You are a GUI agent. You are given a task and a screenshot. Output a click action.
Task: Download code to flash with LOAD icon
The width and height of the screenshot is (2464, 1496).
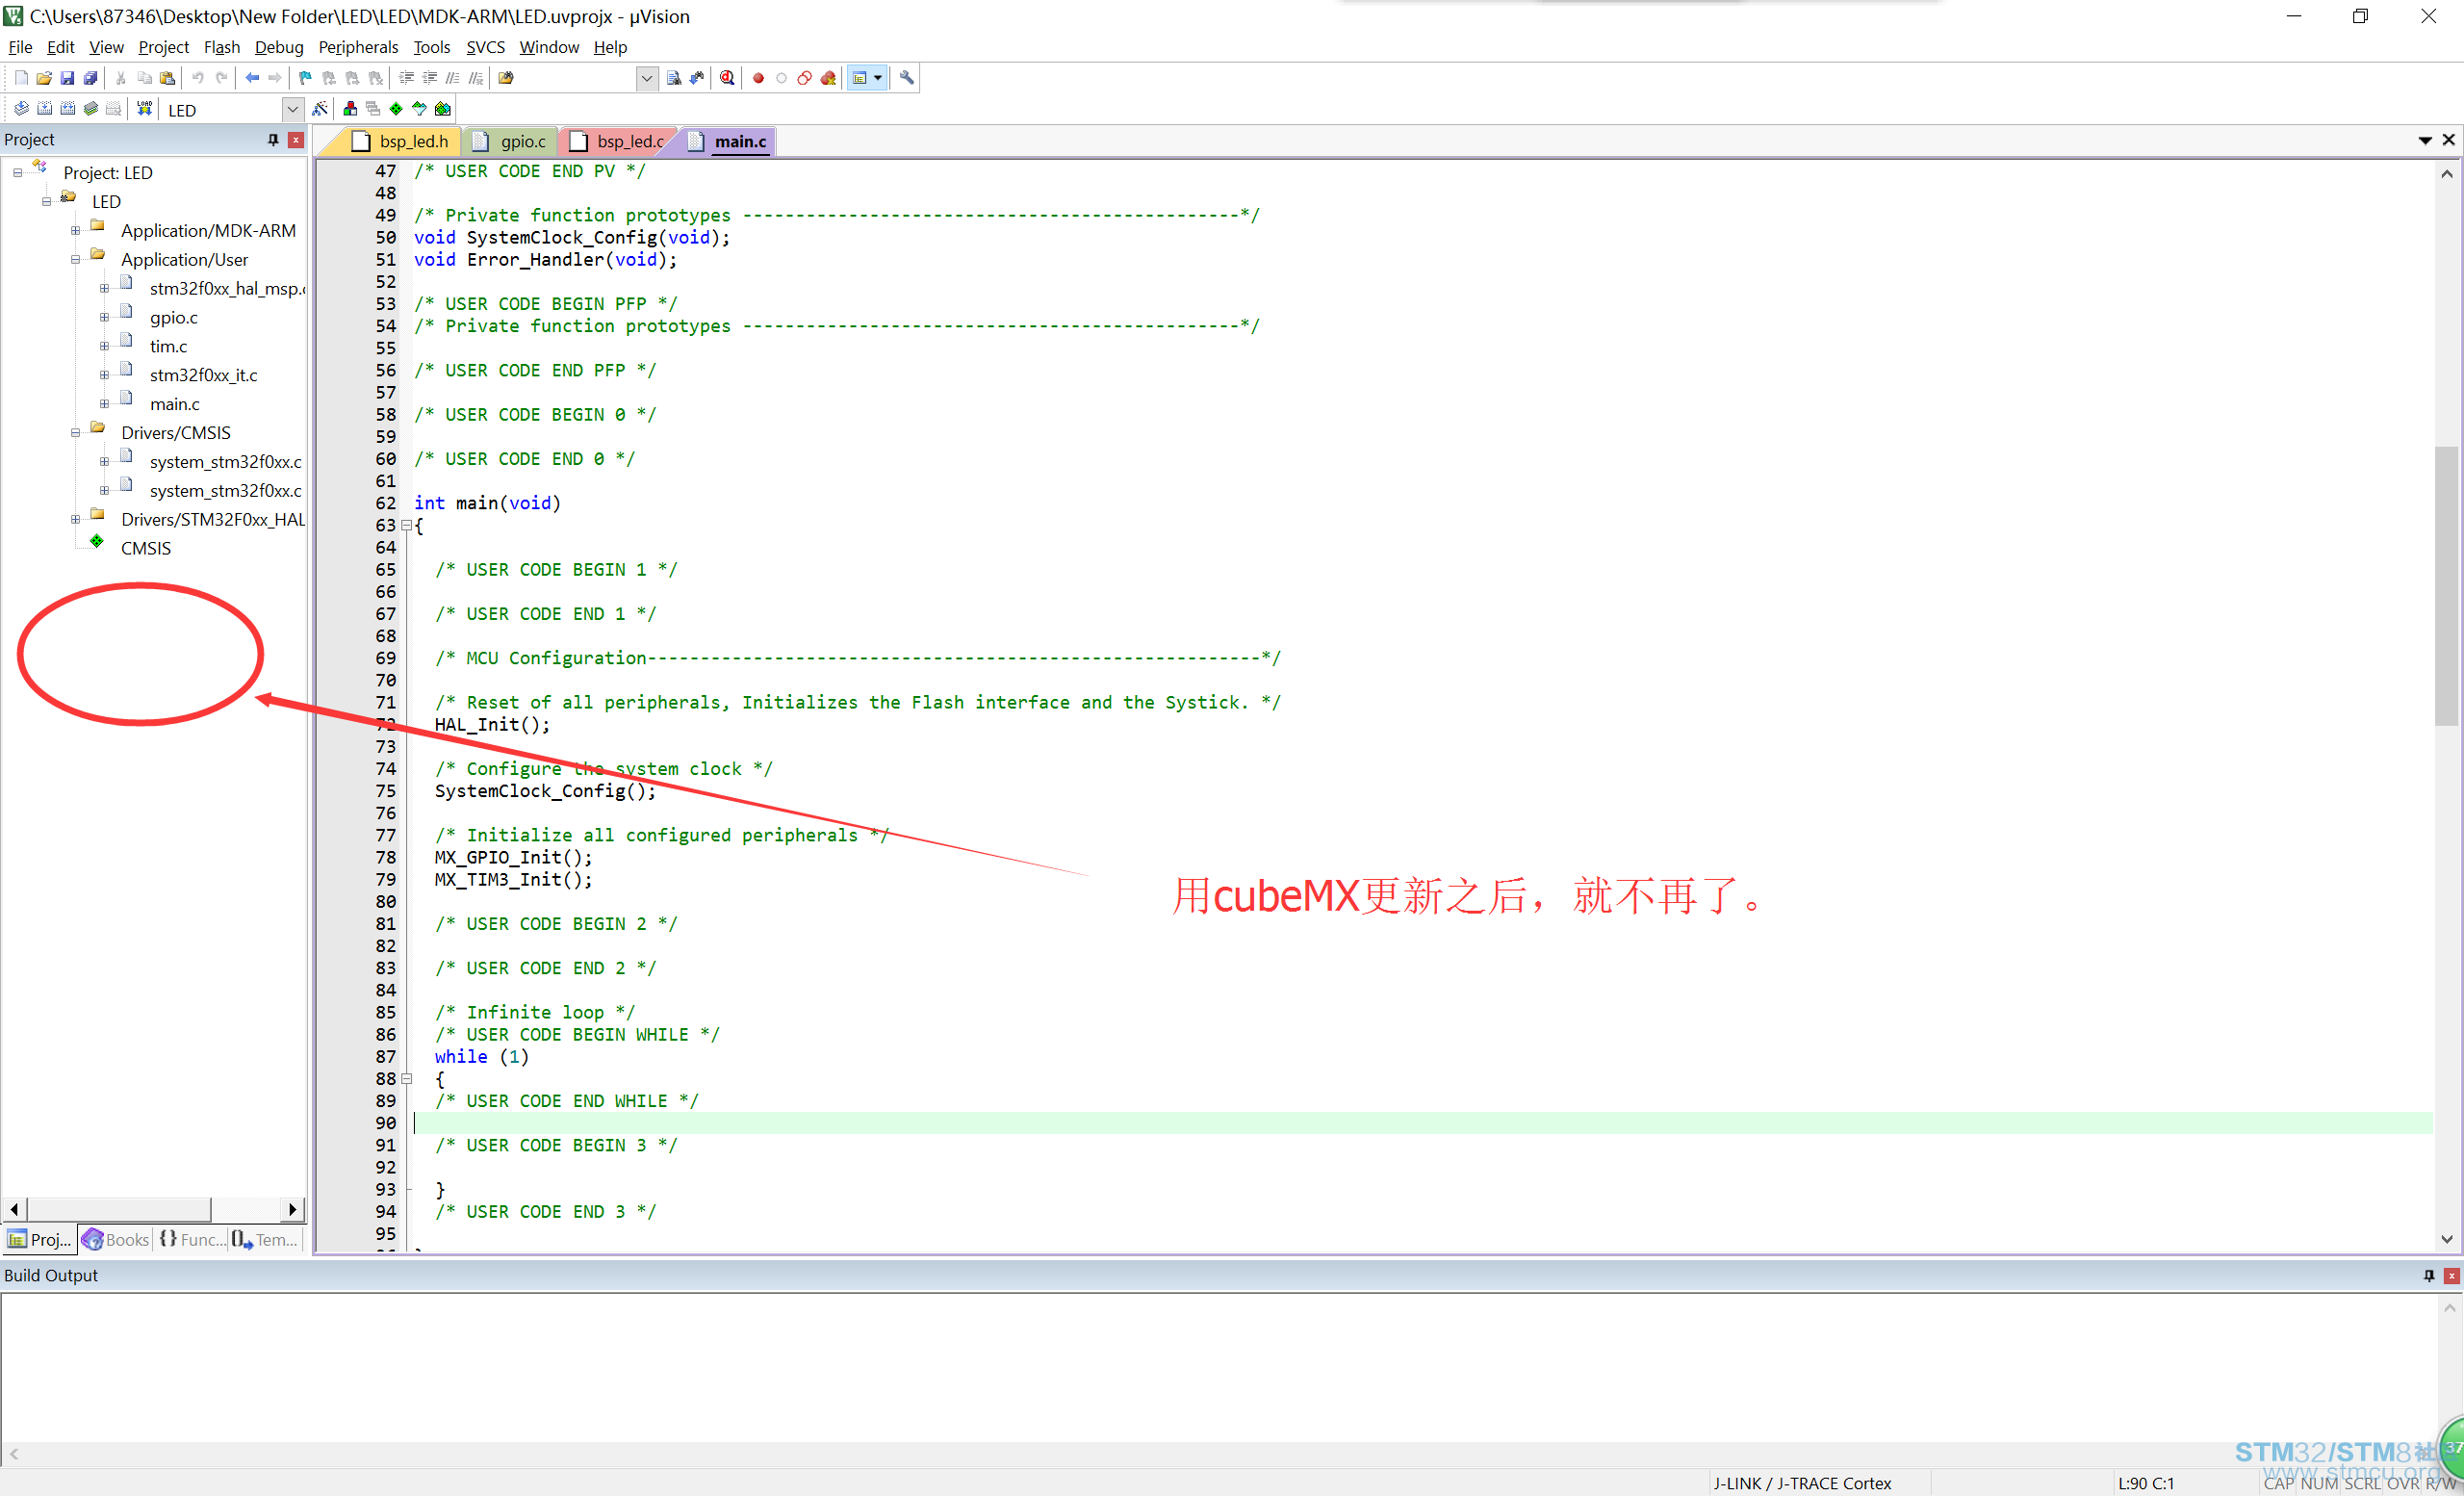pyautogui.click(x=145, y=109)
